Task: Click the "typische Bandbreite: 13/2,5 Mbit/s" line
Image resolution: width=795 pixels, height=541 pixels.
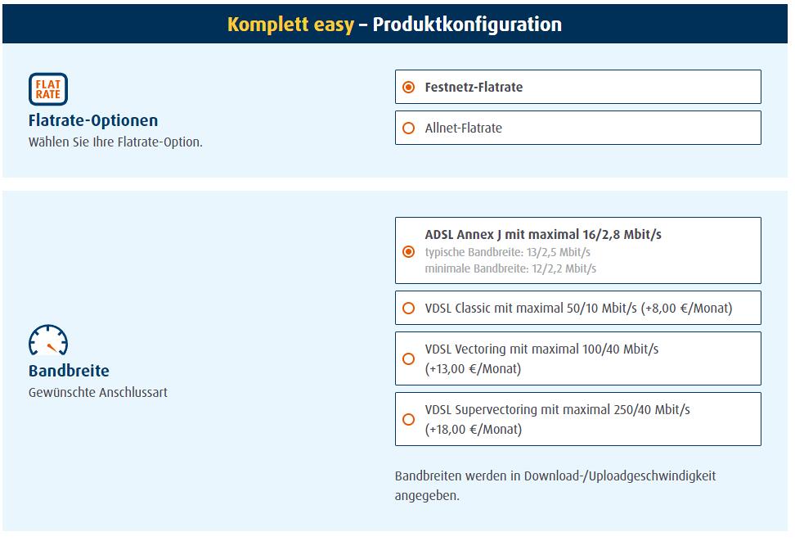Action: 507,252
